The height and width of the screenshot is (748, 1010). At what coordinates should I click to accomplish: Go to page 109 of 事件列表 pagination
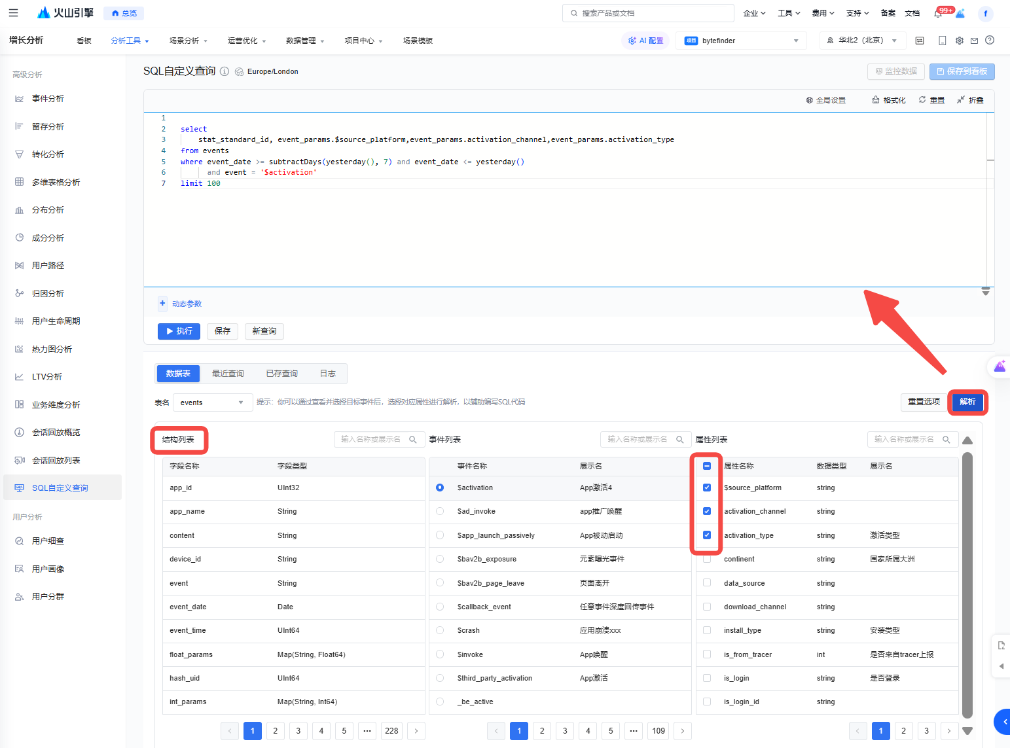(x=658, y=731)
